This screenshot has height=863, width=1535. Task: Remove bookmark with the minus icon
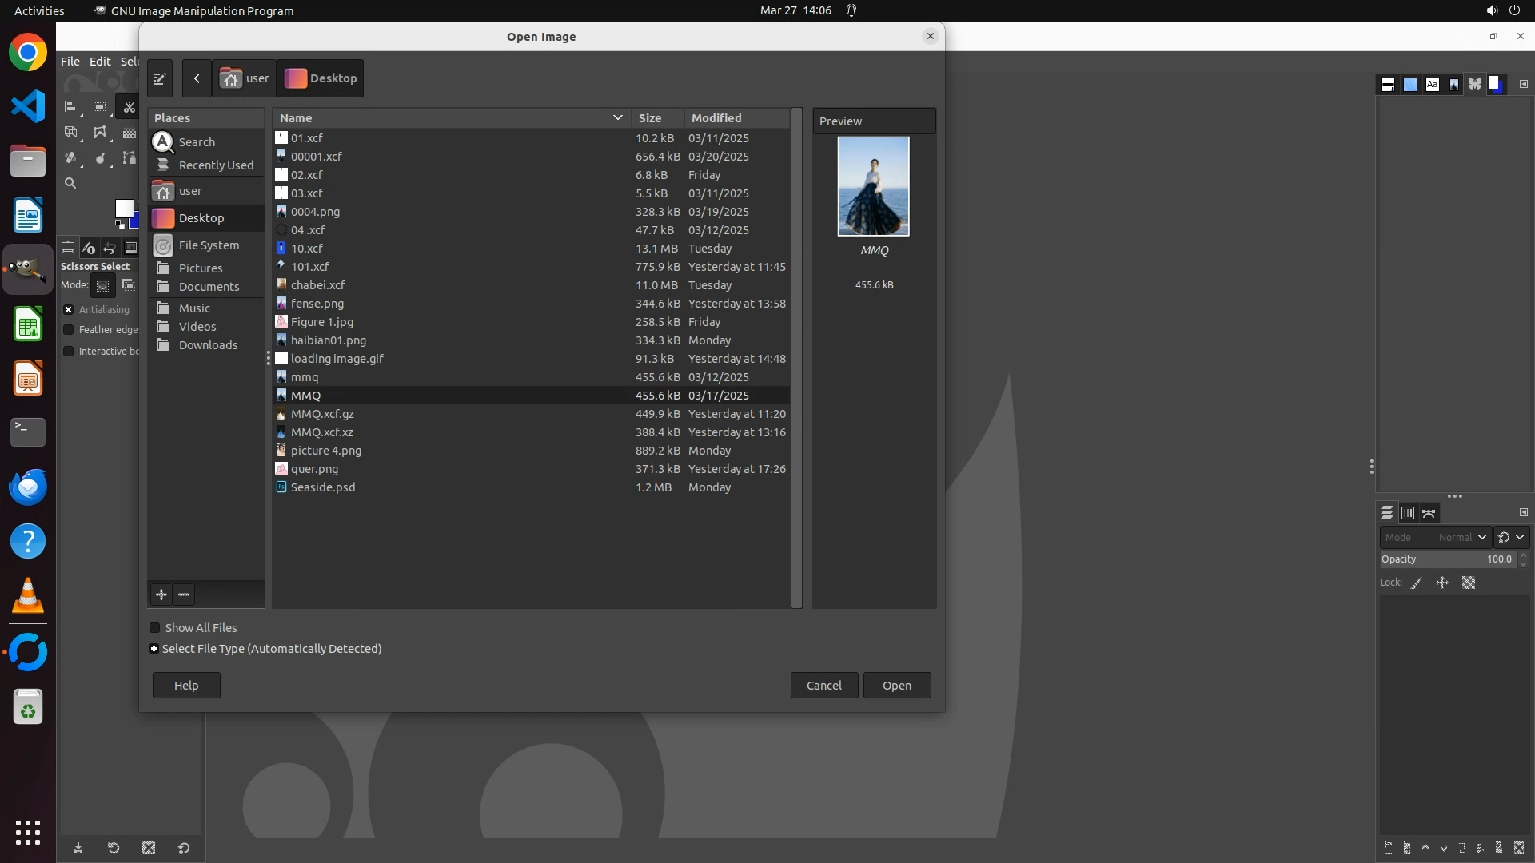[184, 595]
